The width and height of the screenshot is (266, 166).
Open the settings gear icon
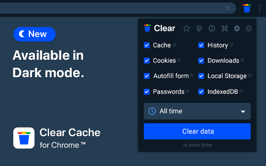pyautogui.click(x=237, y=28)
